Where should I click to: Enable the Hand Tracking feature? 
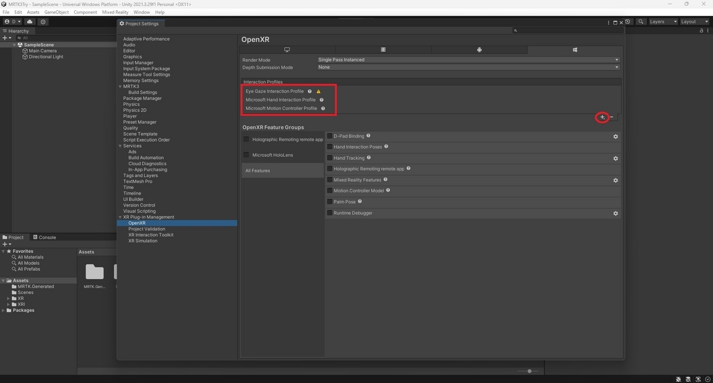click(x=330, y=158)
